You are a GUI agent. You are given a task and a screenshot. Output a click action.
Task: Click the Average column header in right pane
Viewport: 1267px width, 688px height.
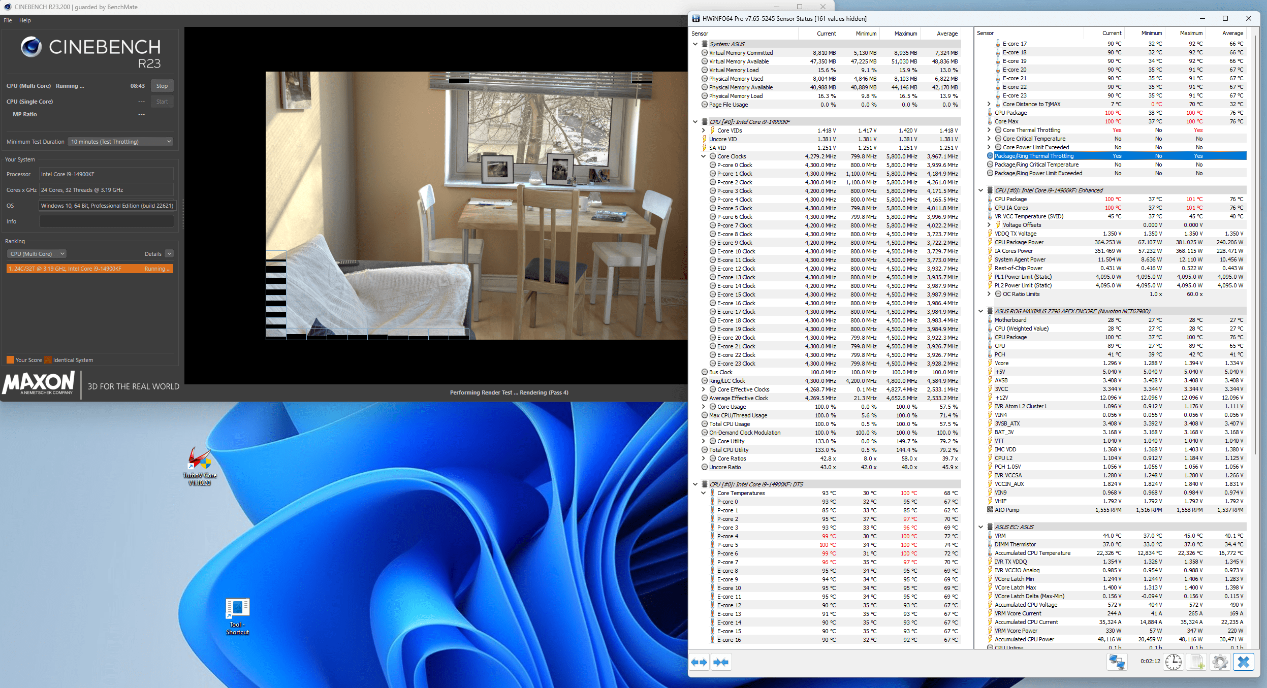click(1225, 33)
